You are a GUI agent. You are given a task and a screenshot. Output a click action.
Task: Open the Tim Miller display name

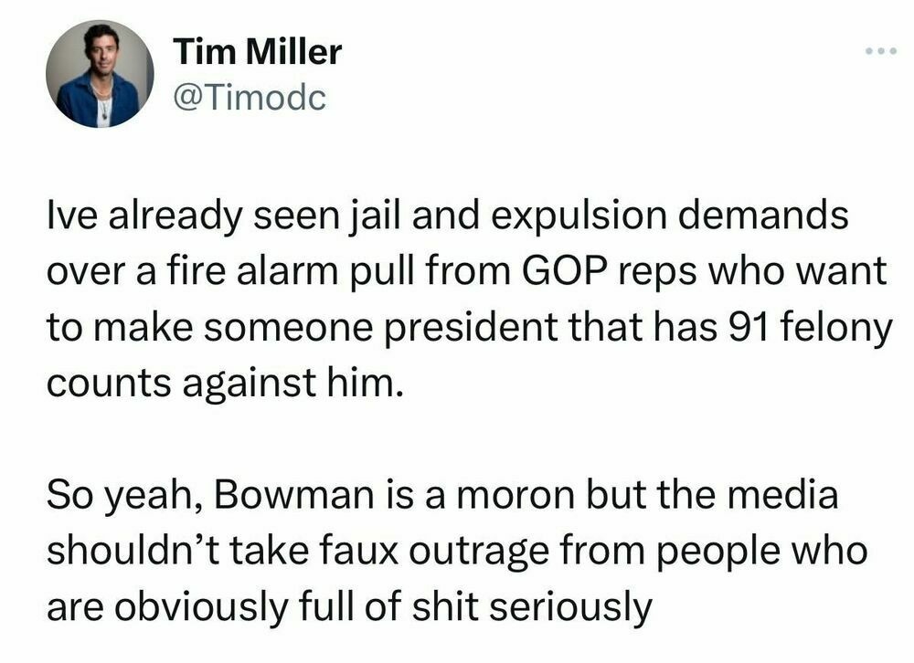pos(256,52)
